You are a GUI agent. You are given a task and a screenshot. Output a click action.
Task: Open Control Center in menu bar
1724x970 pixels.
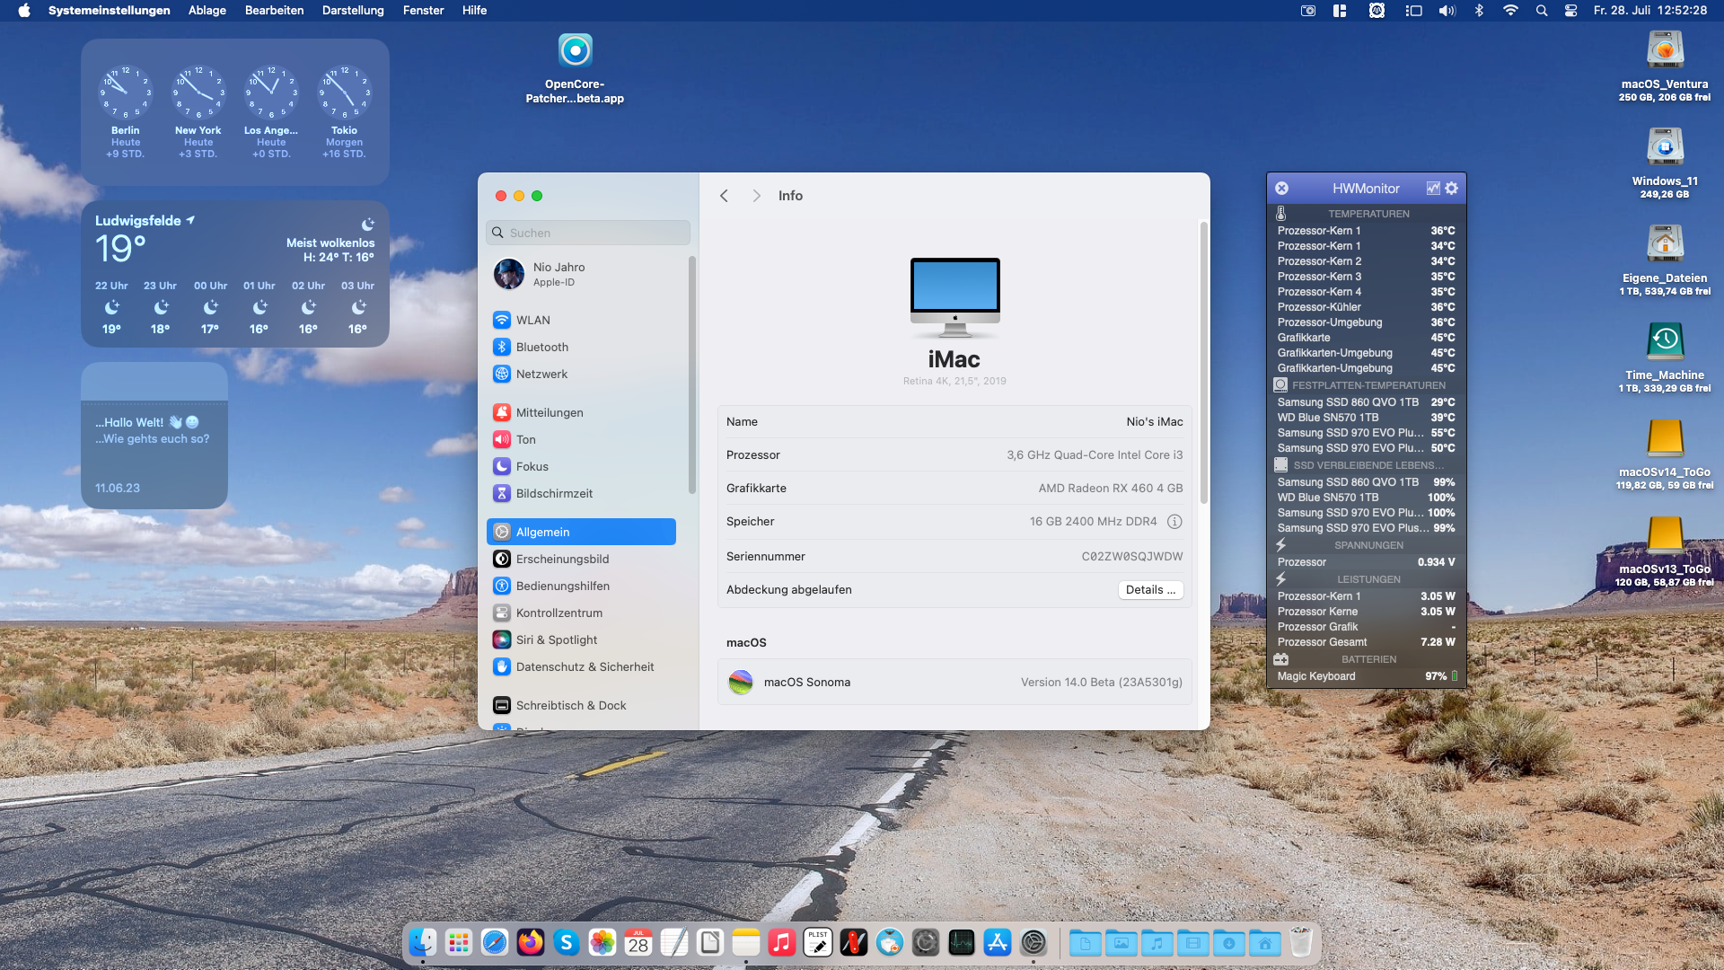pyautogui.click(x=1570, y=11)
